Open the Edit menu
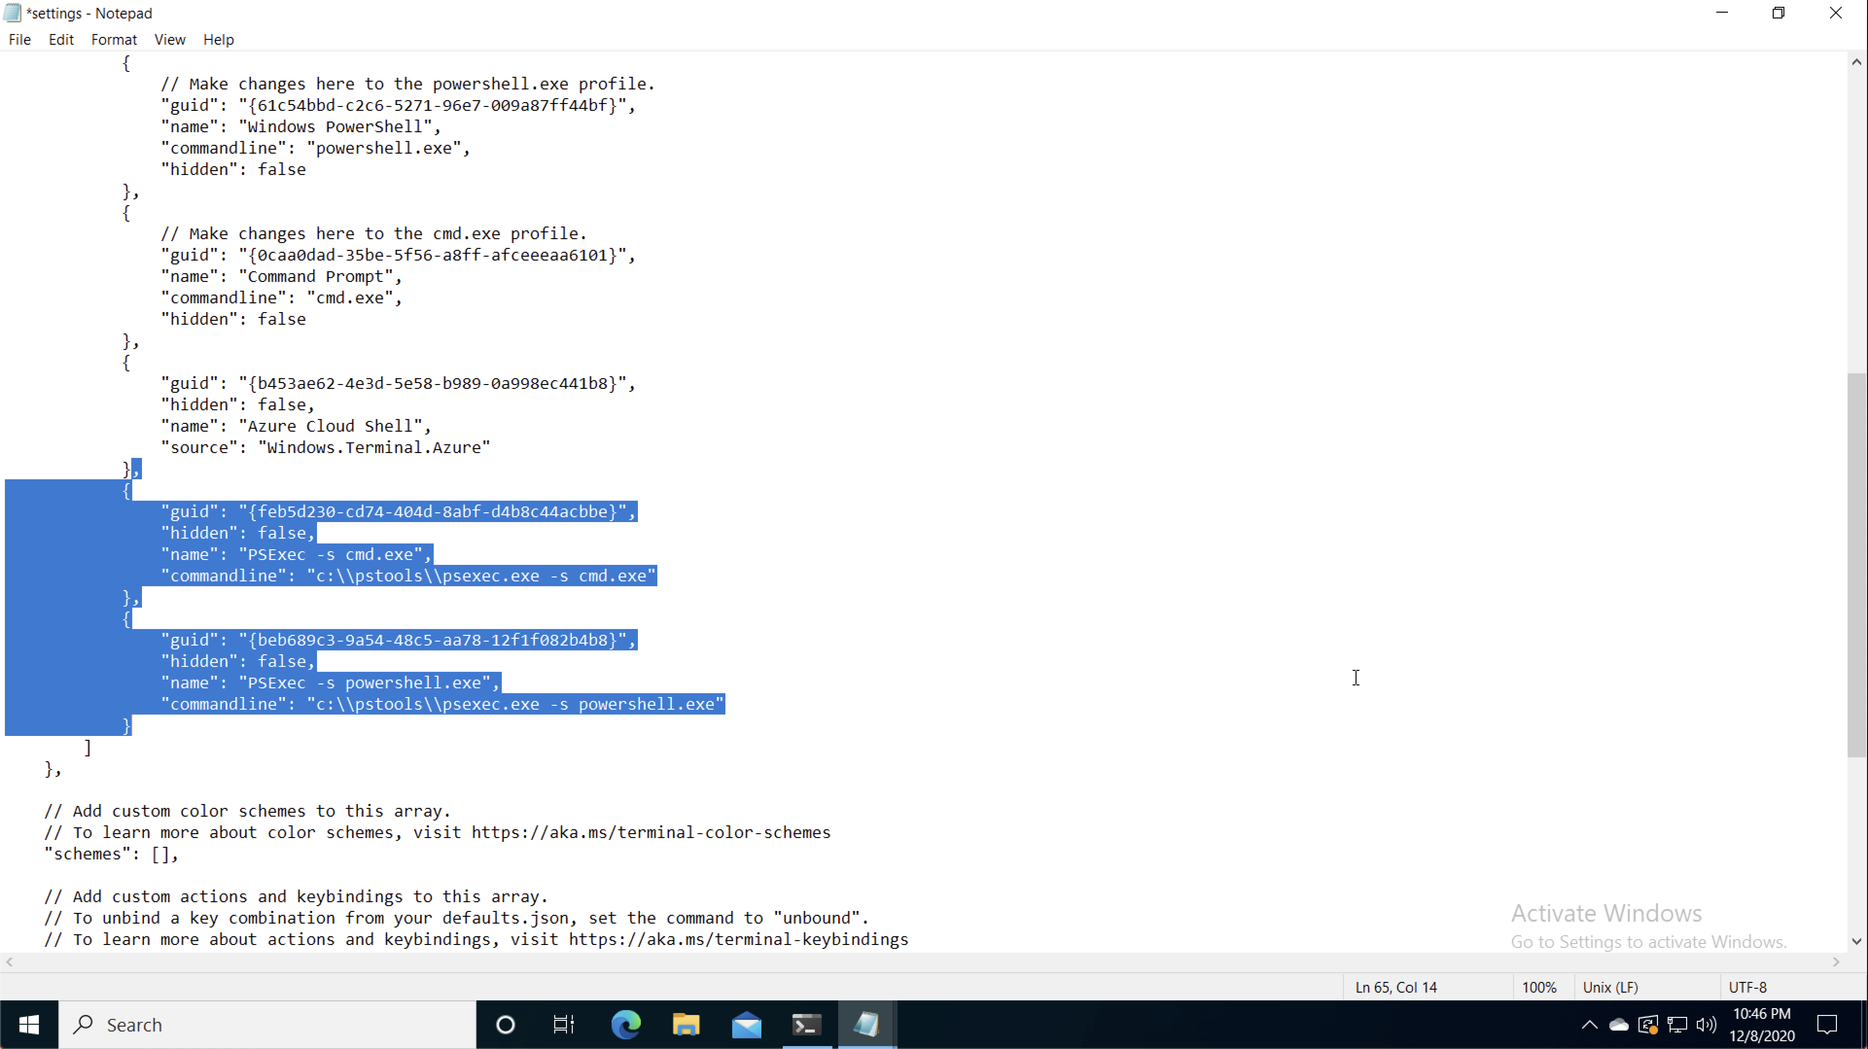Viewport: 1868px width, 1049px height. [61, 40]
